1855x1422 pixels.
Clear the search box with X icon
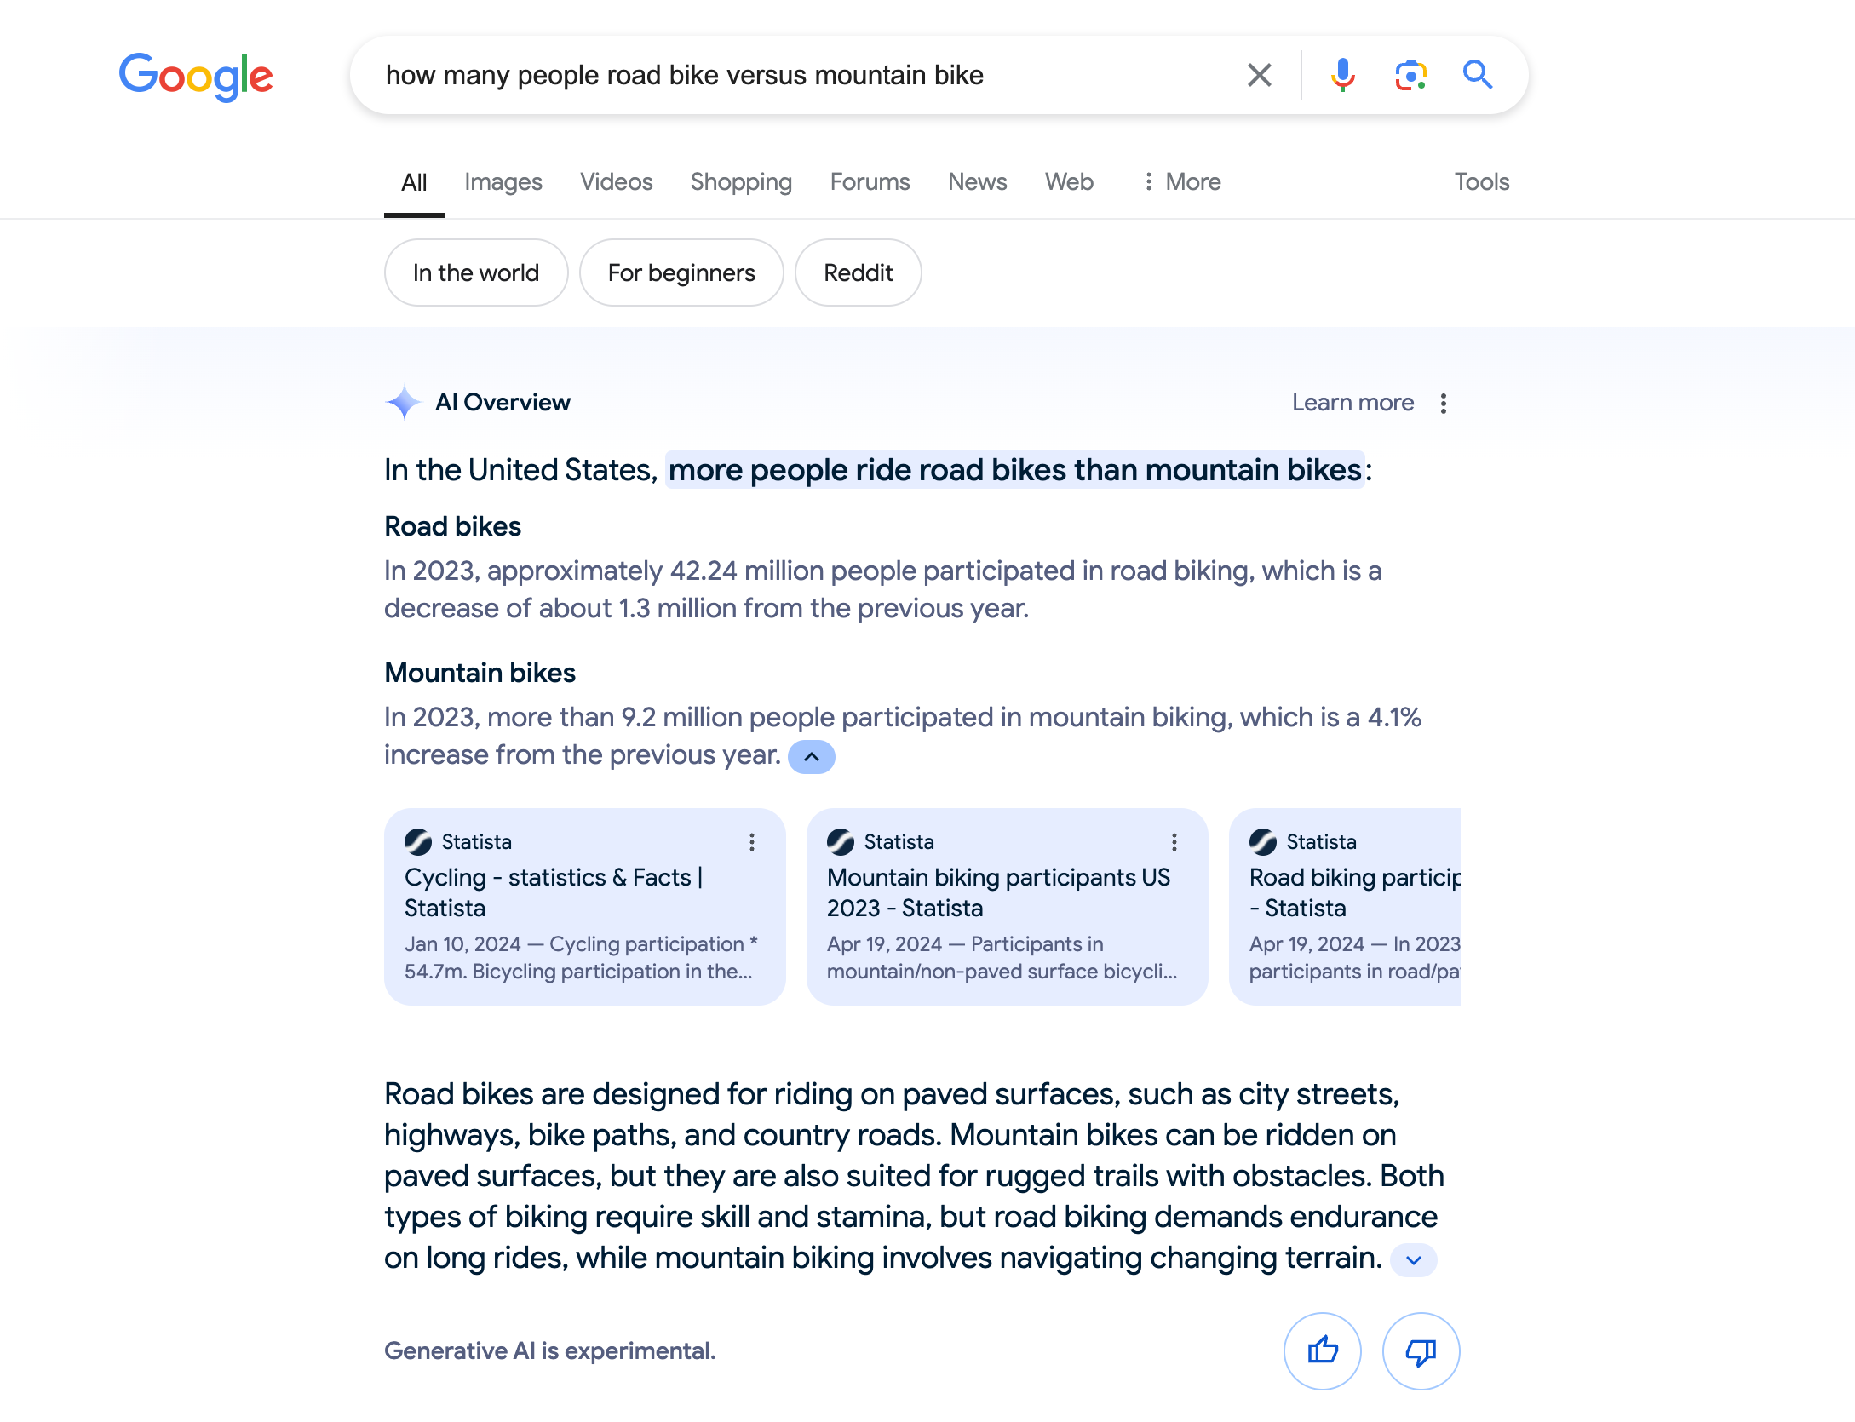pos(1259,75)
